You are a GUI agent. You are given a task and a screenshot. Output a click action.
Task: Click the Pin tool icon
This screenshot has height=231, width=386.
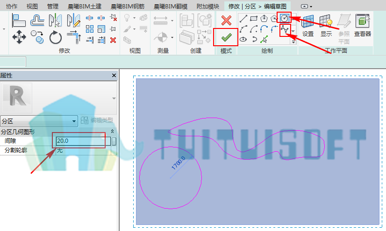tap(113, 29)
